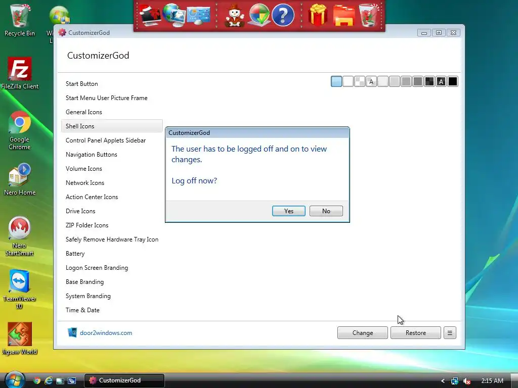Open the Recycle Bin desktop icon
Image resolution: width=518 pixels, height=388 pixels.
click(x=20, y=20)
